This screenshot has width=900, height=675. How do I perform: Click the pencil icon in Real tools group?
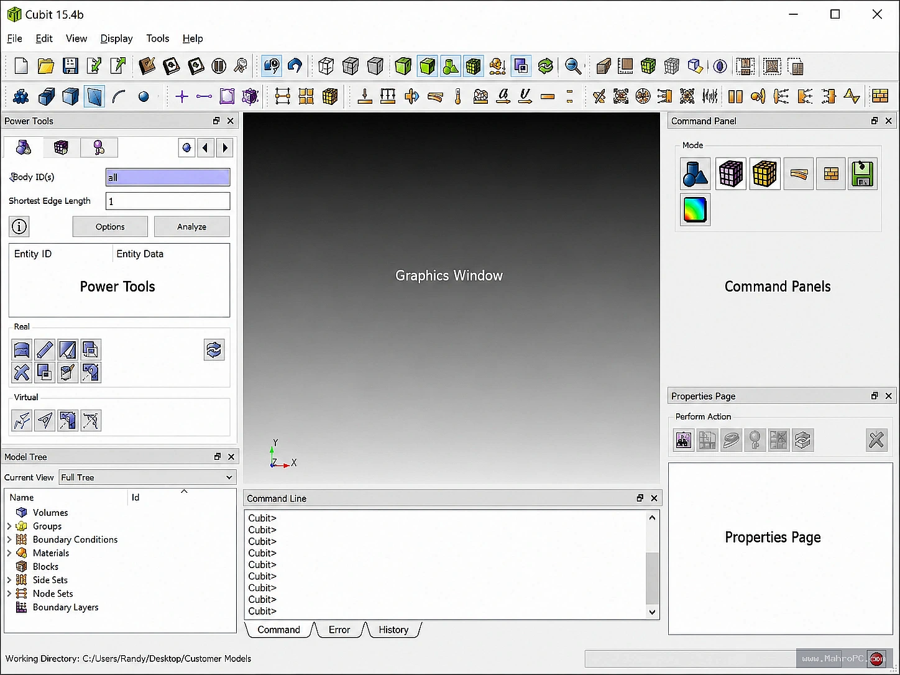click(x=45, y=349)
